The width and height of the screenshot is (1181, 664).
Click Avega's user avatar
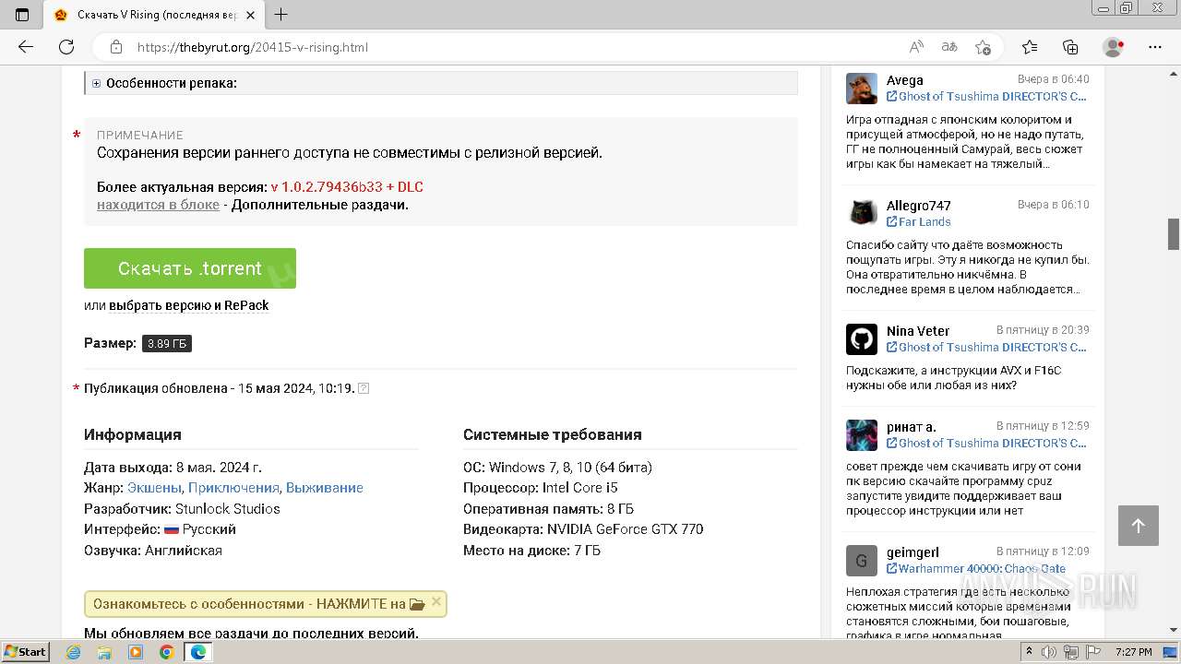862,89
